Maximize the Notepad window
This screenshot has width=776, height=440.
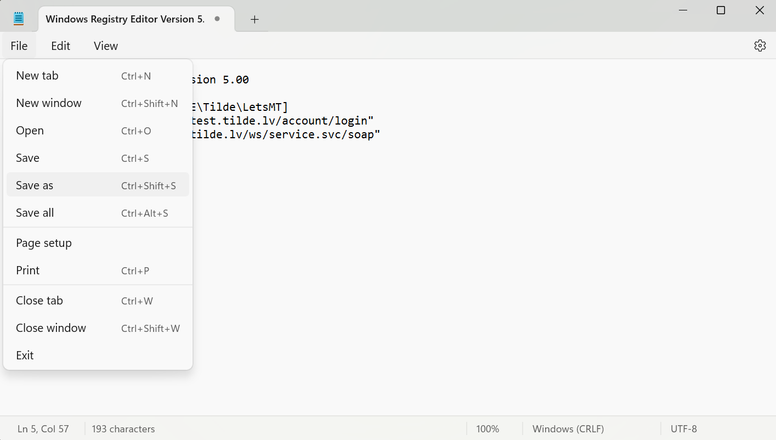[721, 10]
